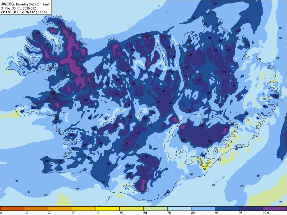Click the initialization time 'IT: Fös. 30. 01. 2026 03Z'

18,8
